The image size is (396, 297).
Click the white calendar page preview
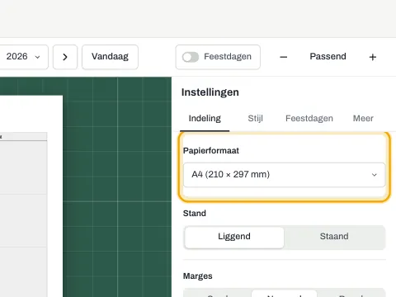31,196
